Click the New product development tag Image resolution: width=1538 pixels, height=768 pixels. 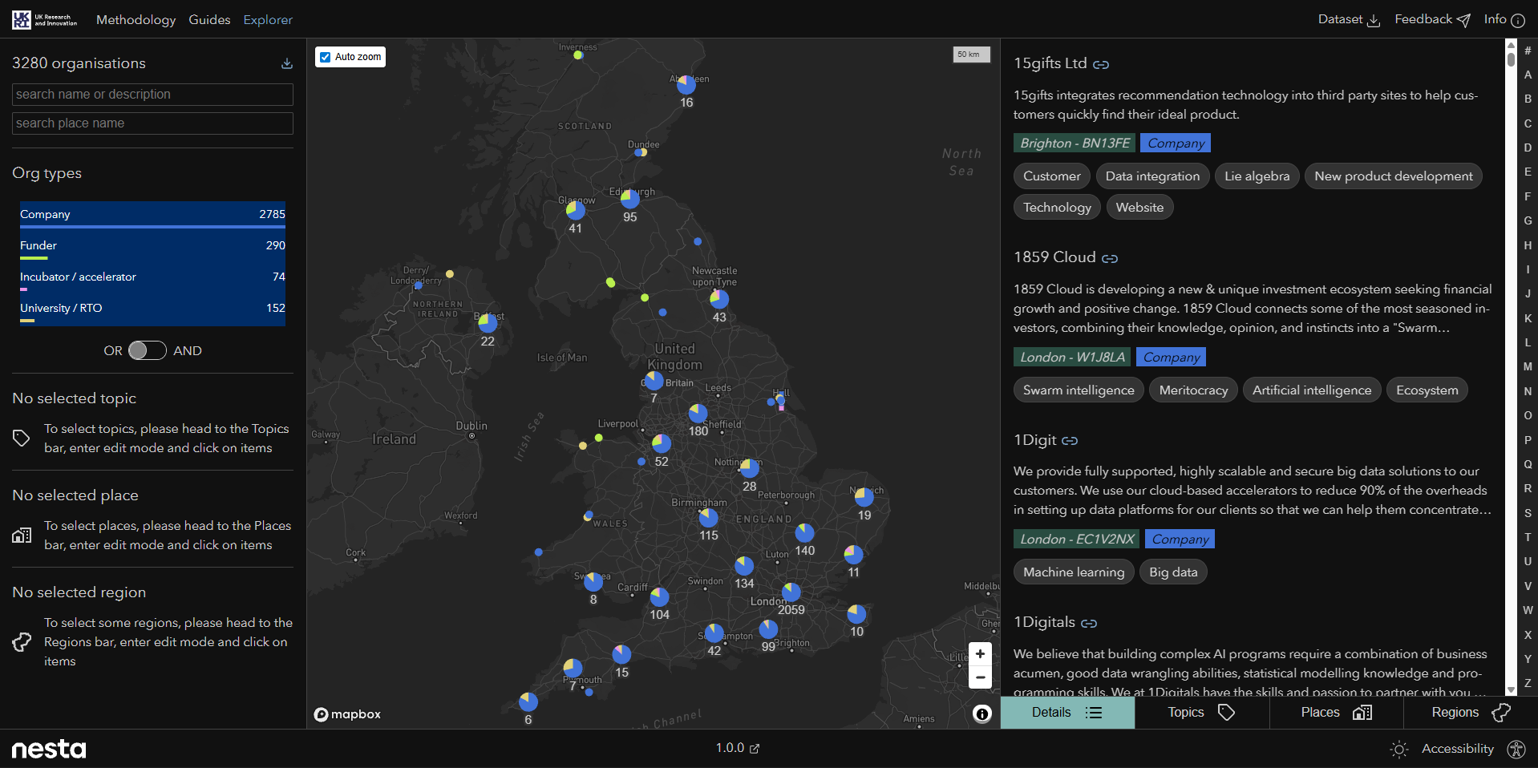[1393, 176]
